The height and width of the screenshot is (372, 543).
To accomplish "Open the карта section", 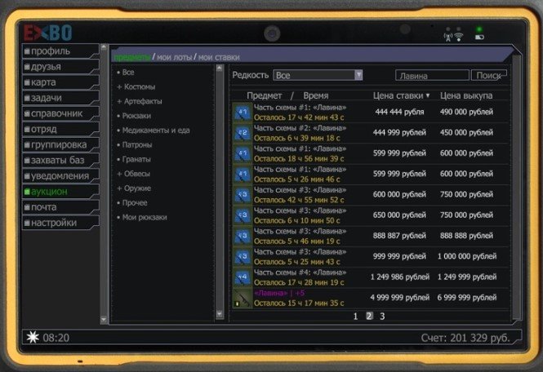I will tap(61, 82).
